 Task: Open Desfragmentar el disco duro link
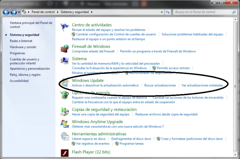[131, 139]
